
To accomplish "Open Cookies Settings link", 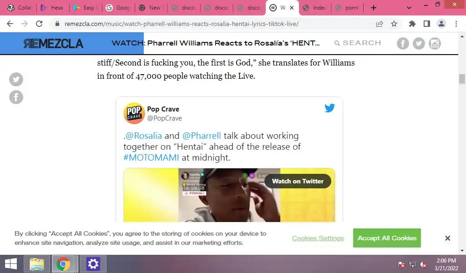I will pyautogui.click(x=318, y=238).
